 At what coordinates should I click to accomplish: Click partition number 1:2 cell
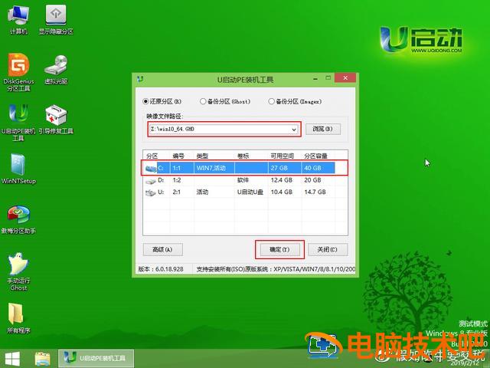(x=177, y=180)
